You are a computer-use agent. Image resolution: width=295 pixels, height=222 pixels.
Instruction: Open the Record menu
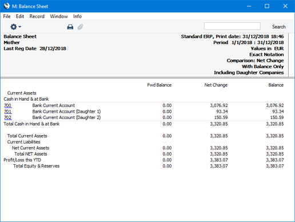(x=37, y=17)
